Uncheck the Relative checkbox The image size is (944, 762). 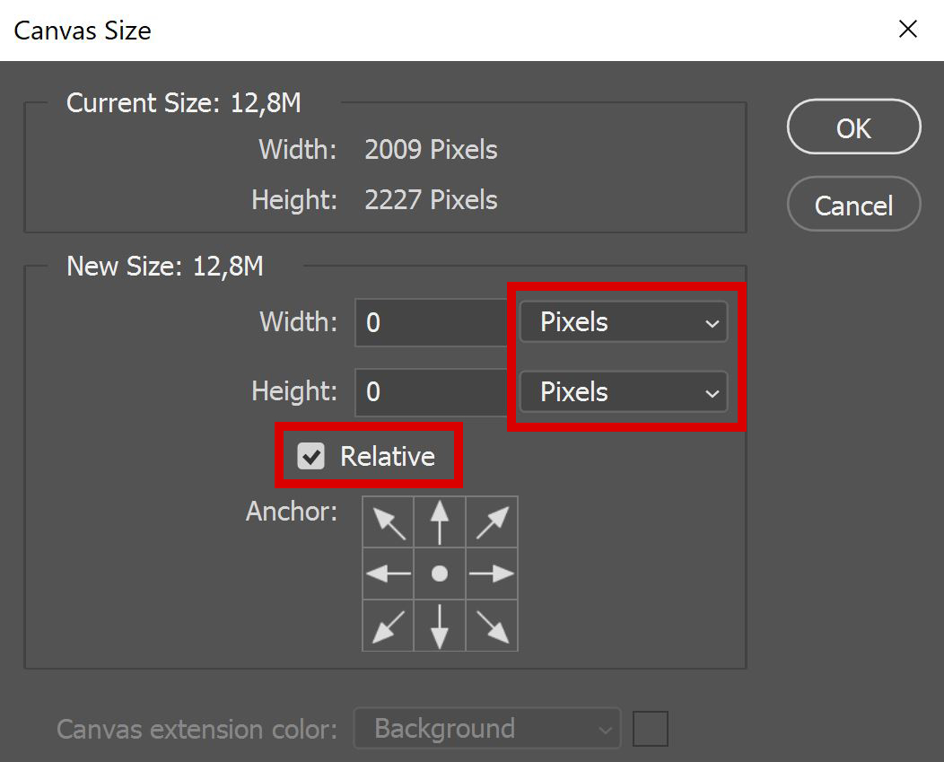[311, 455]
